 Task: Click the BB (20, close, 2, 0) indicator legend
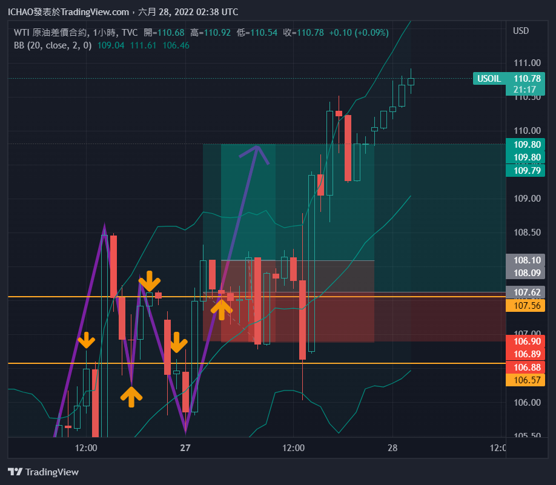tap(53, 45)
